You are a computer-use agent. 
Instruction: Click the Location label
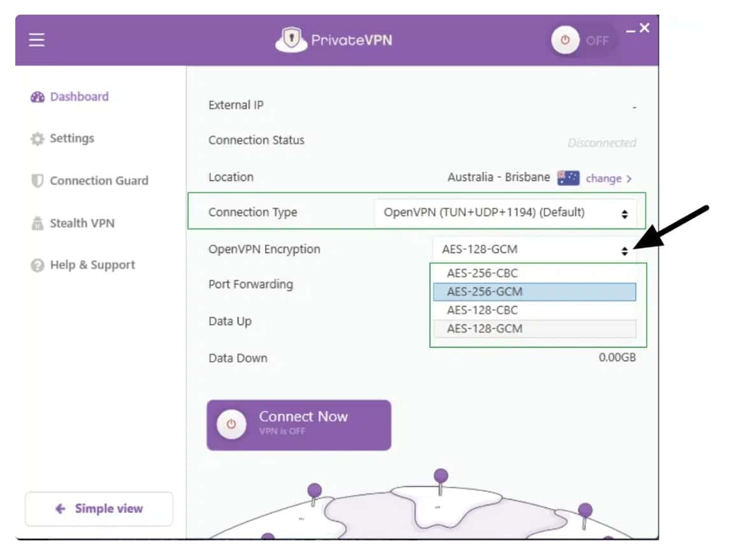pos(231,177)
